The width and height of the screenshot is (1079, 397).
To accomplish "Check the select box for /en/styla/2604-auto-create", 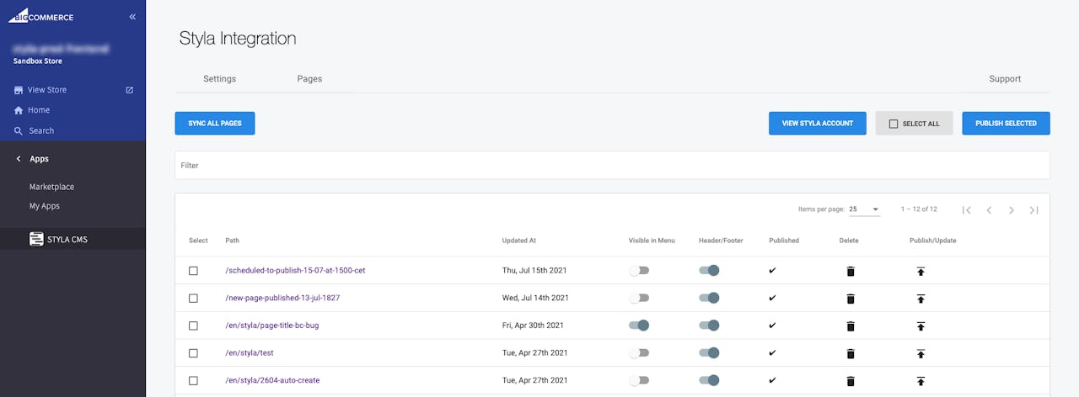I will point(193,380).
